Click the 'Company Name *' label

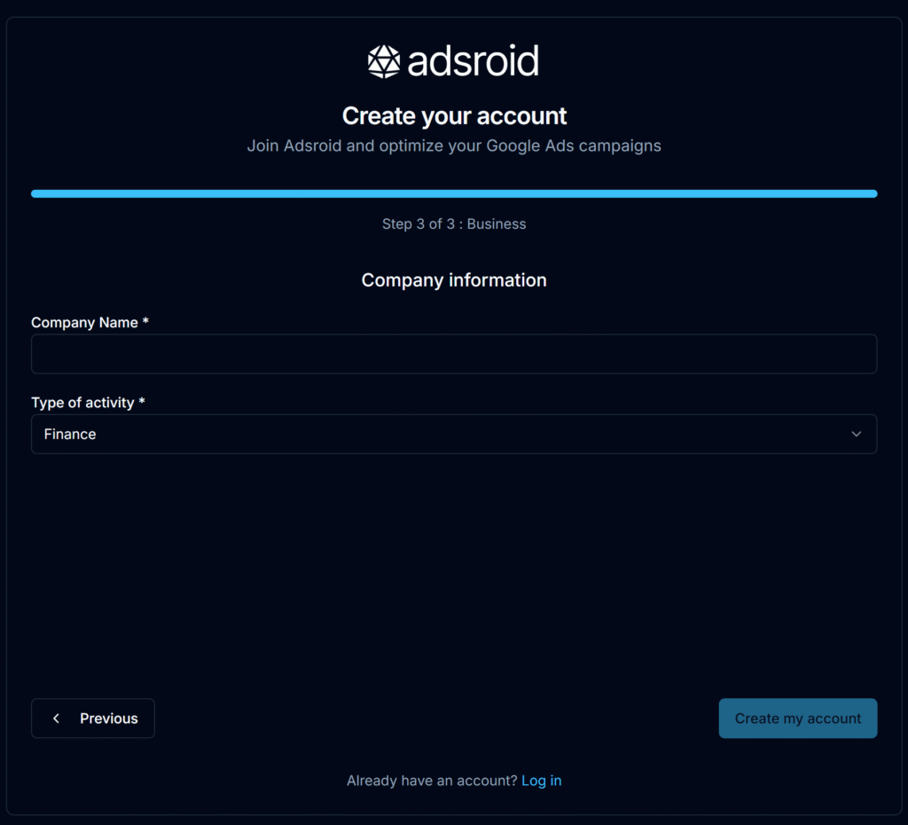(x=90, y=323)
